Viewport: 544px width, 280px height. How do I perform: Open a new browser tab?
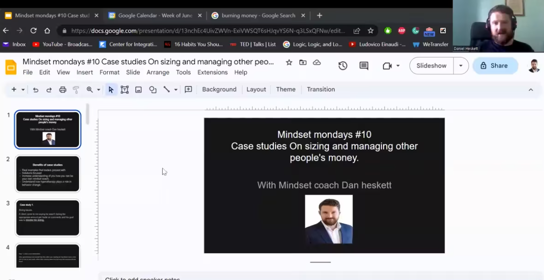(319, 15)
